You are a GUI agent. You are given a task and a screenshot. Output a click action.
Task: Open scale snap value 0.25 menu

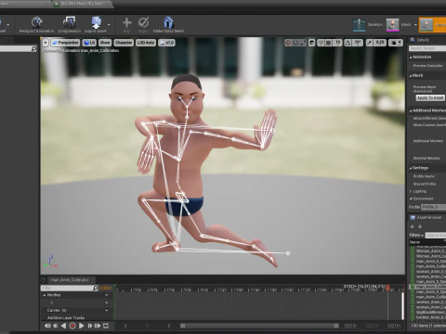pos(380,43)
